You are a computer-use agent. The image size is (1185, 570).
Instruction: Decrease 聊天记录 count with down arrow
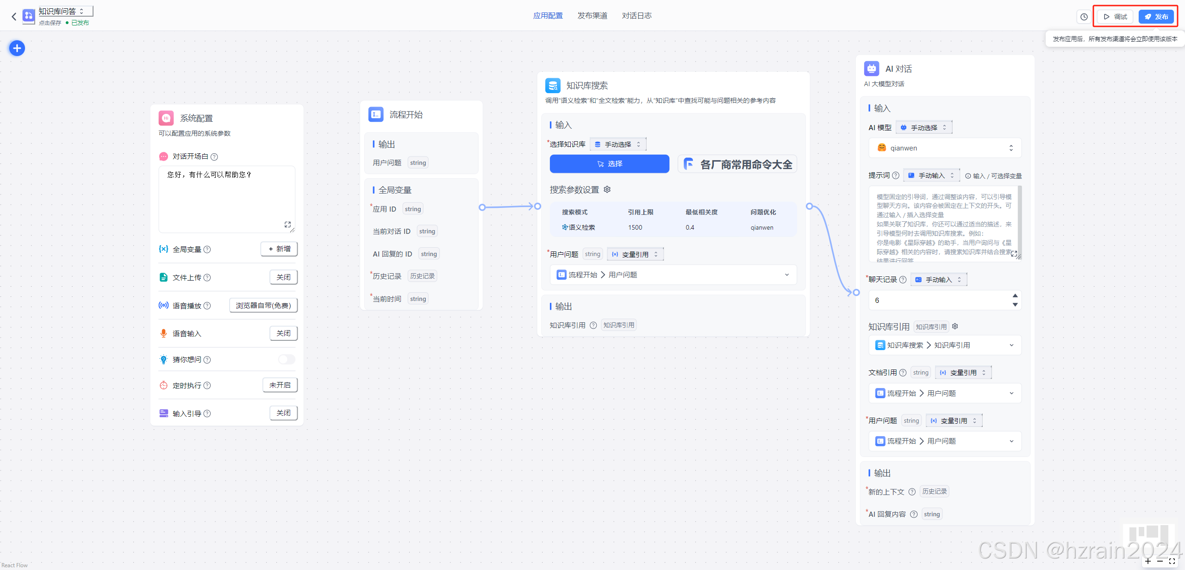pyautogui.click(x=1015, y=305)
